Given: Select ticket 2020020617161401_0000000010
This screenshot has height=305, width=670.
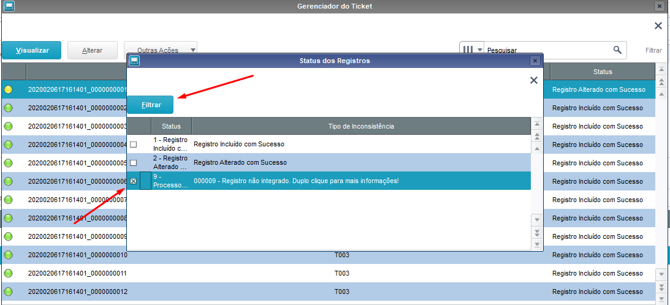Looking at the screenshot, I should (78, 255).
